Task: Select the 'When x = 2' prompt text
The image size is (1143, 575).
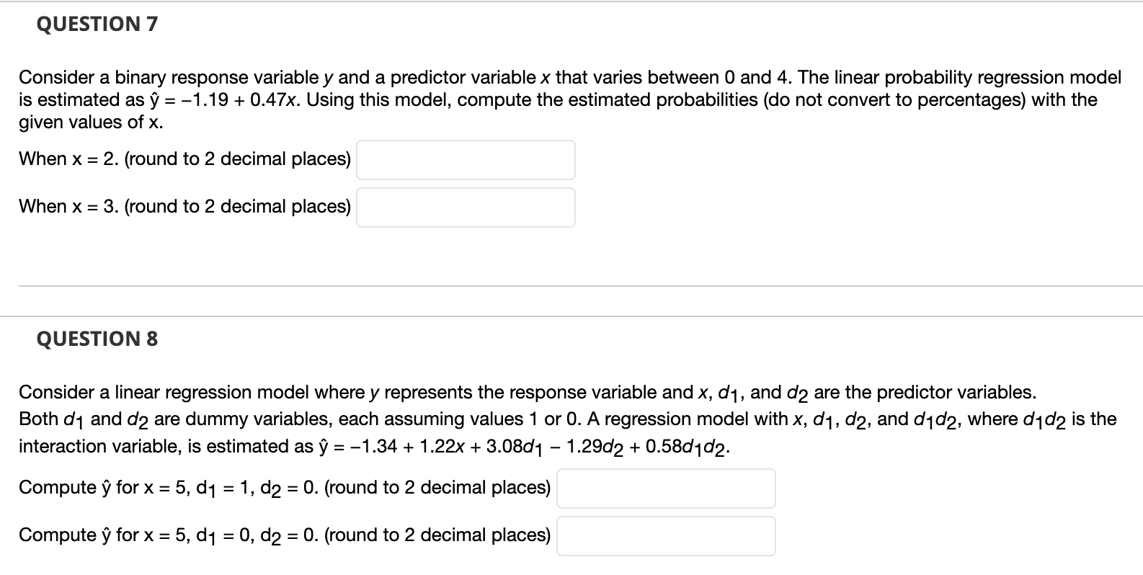Action: pos(184,159)
